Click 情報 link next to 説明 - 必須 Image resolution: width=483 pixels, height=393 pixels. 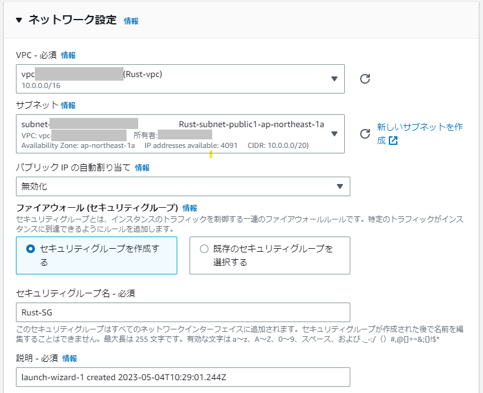click(x=70, y=358)
